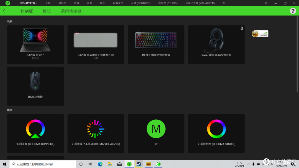Select the Razer 旋风黑鲨V2 headset device
Image resolution: width=299 pixels, height=168 pixels.
tap(216, 45)
